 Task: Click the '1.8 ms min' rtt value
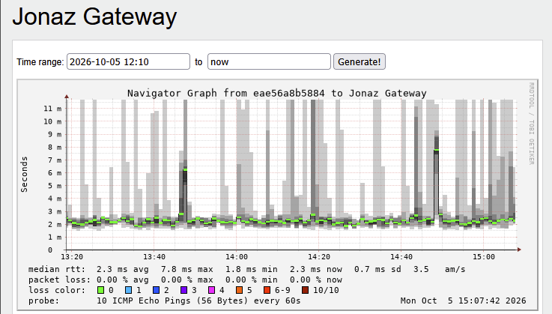tap(252, 269)
